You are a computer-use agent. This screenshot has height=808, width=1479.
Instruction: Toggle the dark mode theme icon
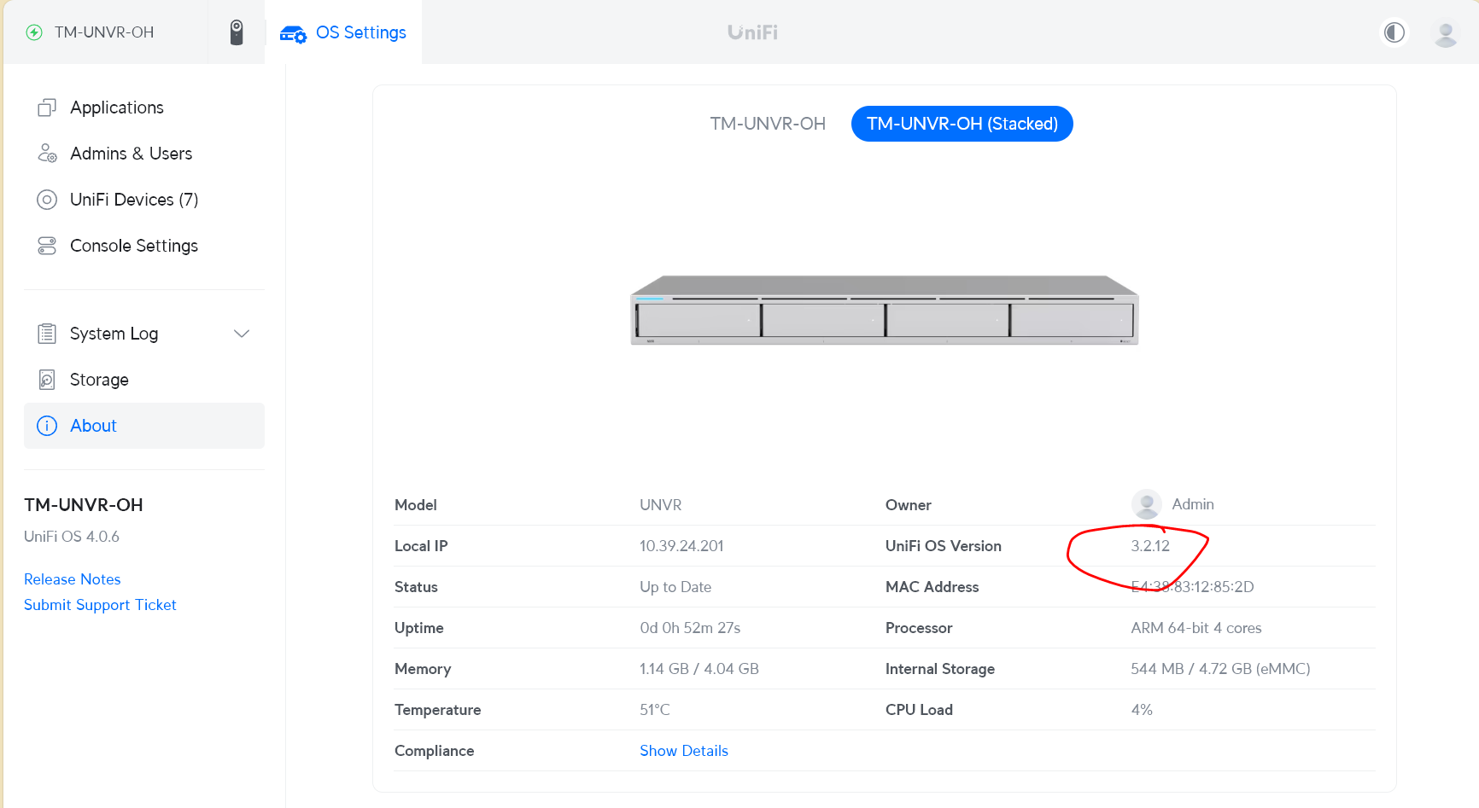coord(1394,32)
